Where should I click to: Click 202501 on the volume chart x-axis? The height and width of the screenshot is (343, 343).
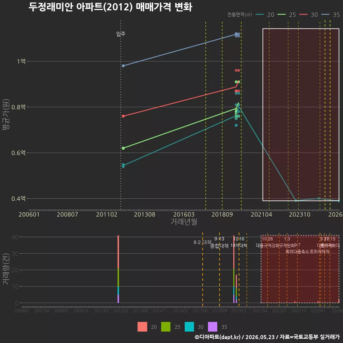(x=318, y=310)
